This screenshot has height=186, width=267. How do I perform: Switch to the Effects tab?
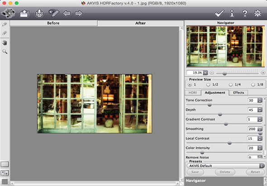[x=238, y=93]
